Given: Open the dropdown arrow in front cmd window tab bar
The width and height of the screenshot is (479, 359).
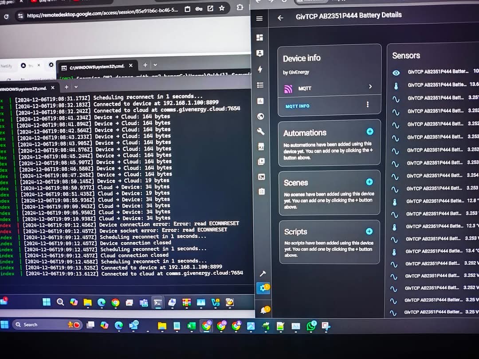Looking at the screenshot, I should click(76, 87).
